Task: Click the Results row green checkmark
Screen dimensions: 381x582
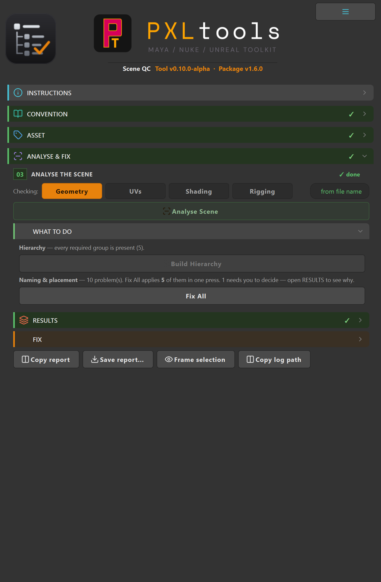Action: coord(347,320)
